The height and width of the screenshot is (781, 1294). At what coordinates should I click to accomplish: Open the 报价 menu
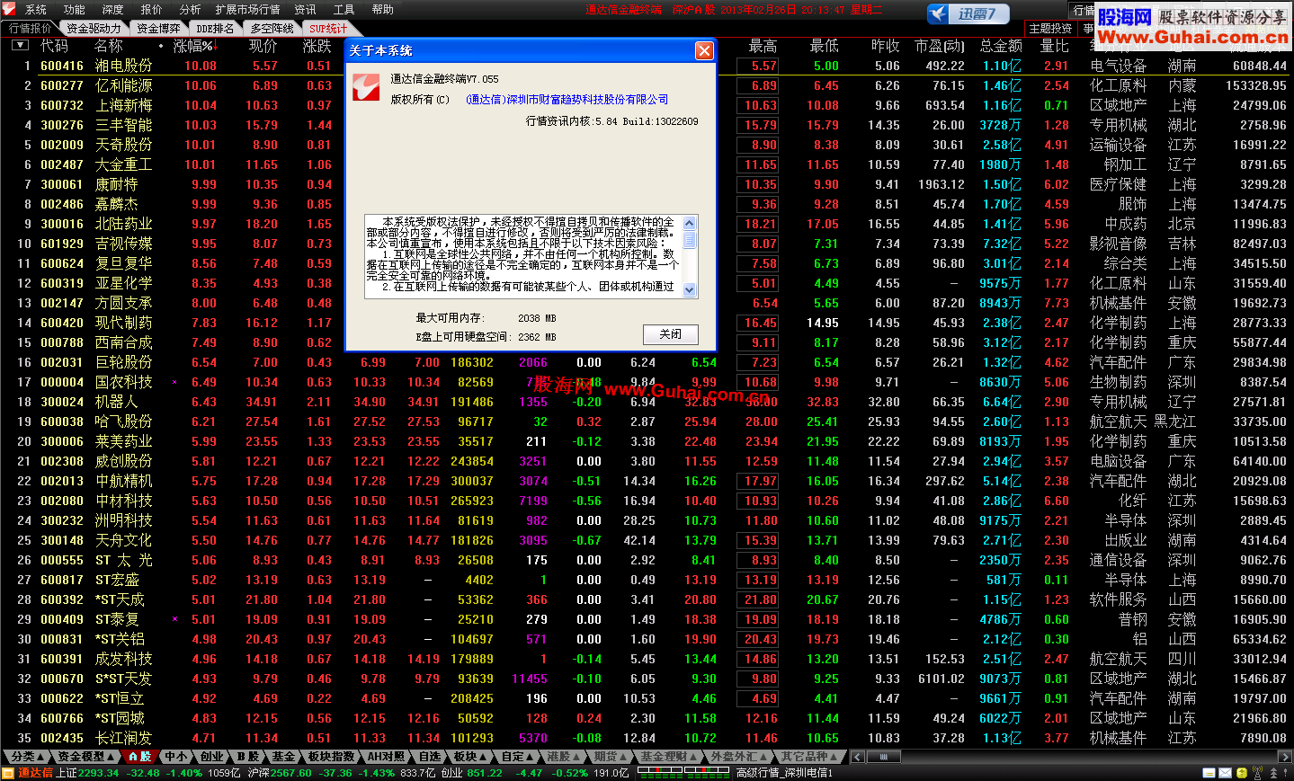click(x=152, y=10)
